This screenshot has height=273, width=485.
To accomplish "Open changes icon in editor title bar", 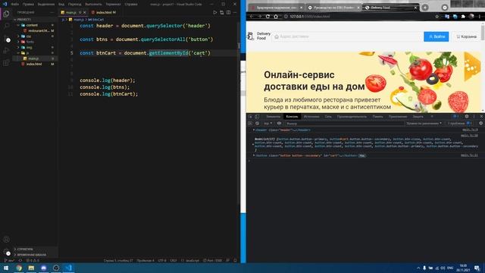I will (x=222, y=12).
